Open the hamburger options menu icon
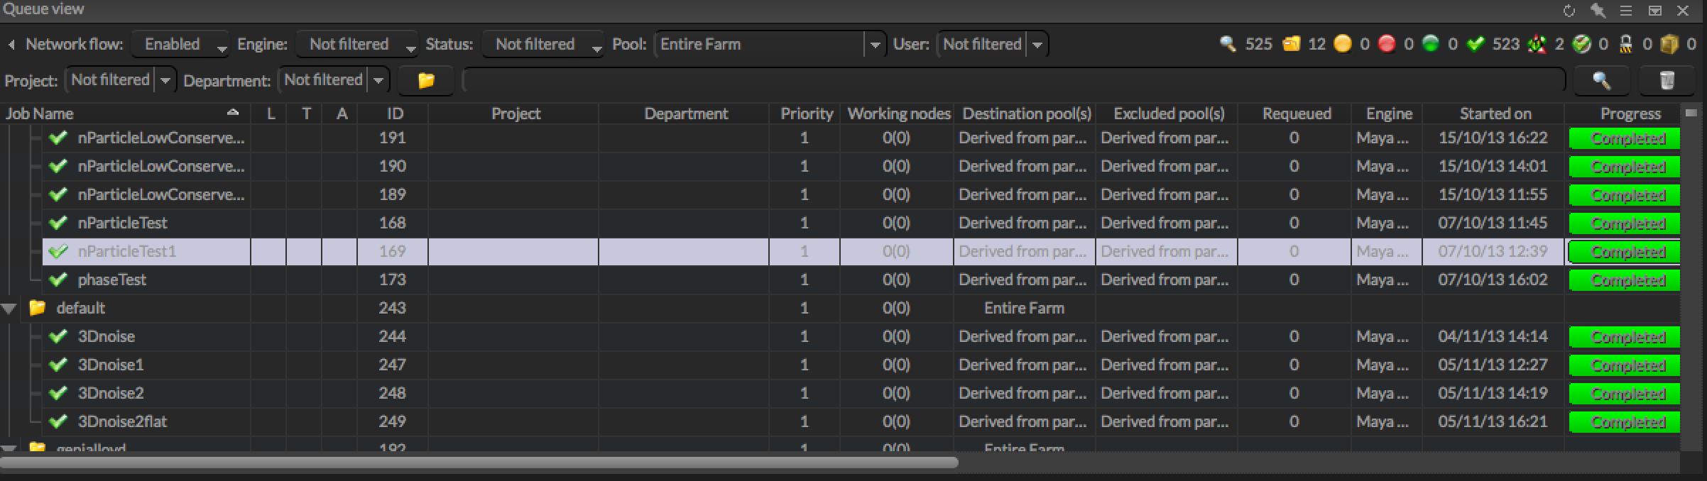 pyautogui.click(x=1626, y=11)
